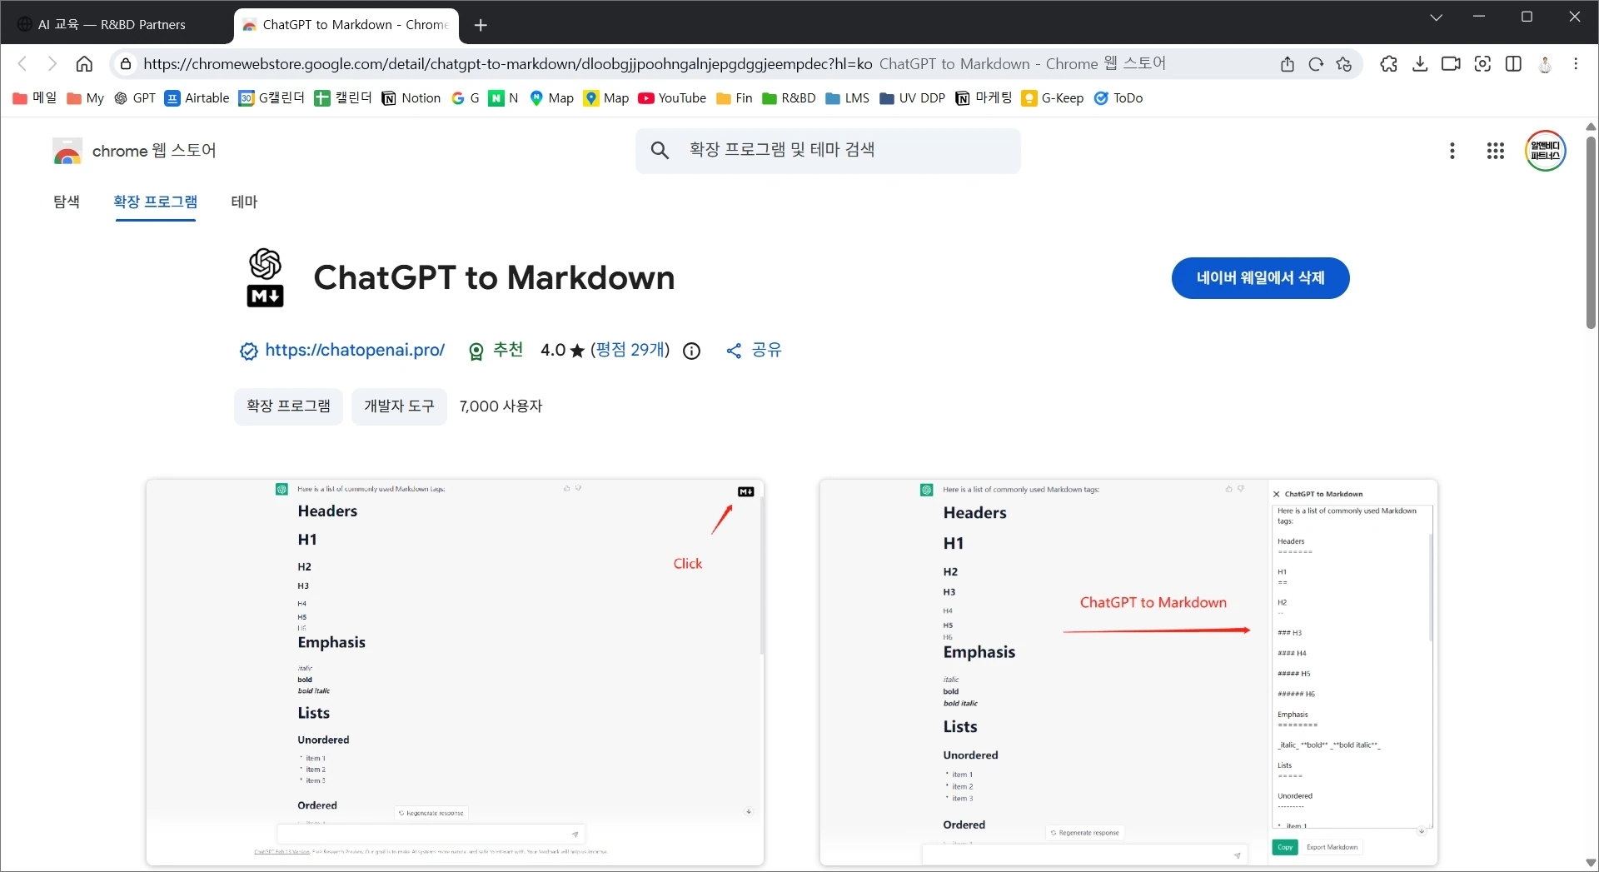The image size is (1599, 872).
Task: Open YouTube bookmark
Action: [672, 98]
